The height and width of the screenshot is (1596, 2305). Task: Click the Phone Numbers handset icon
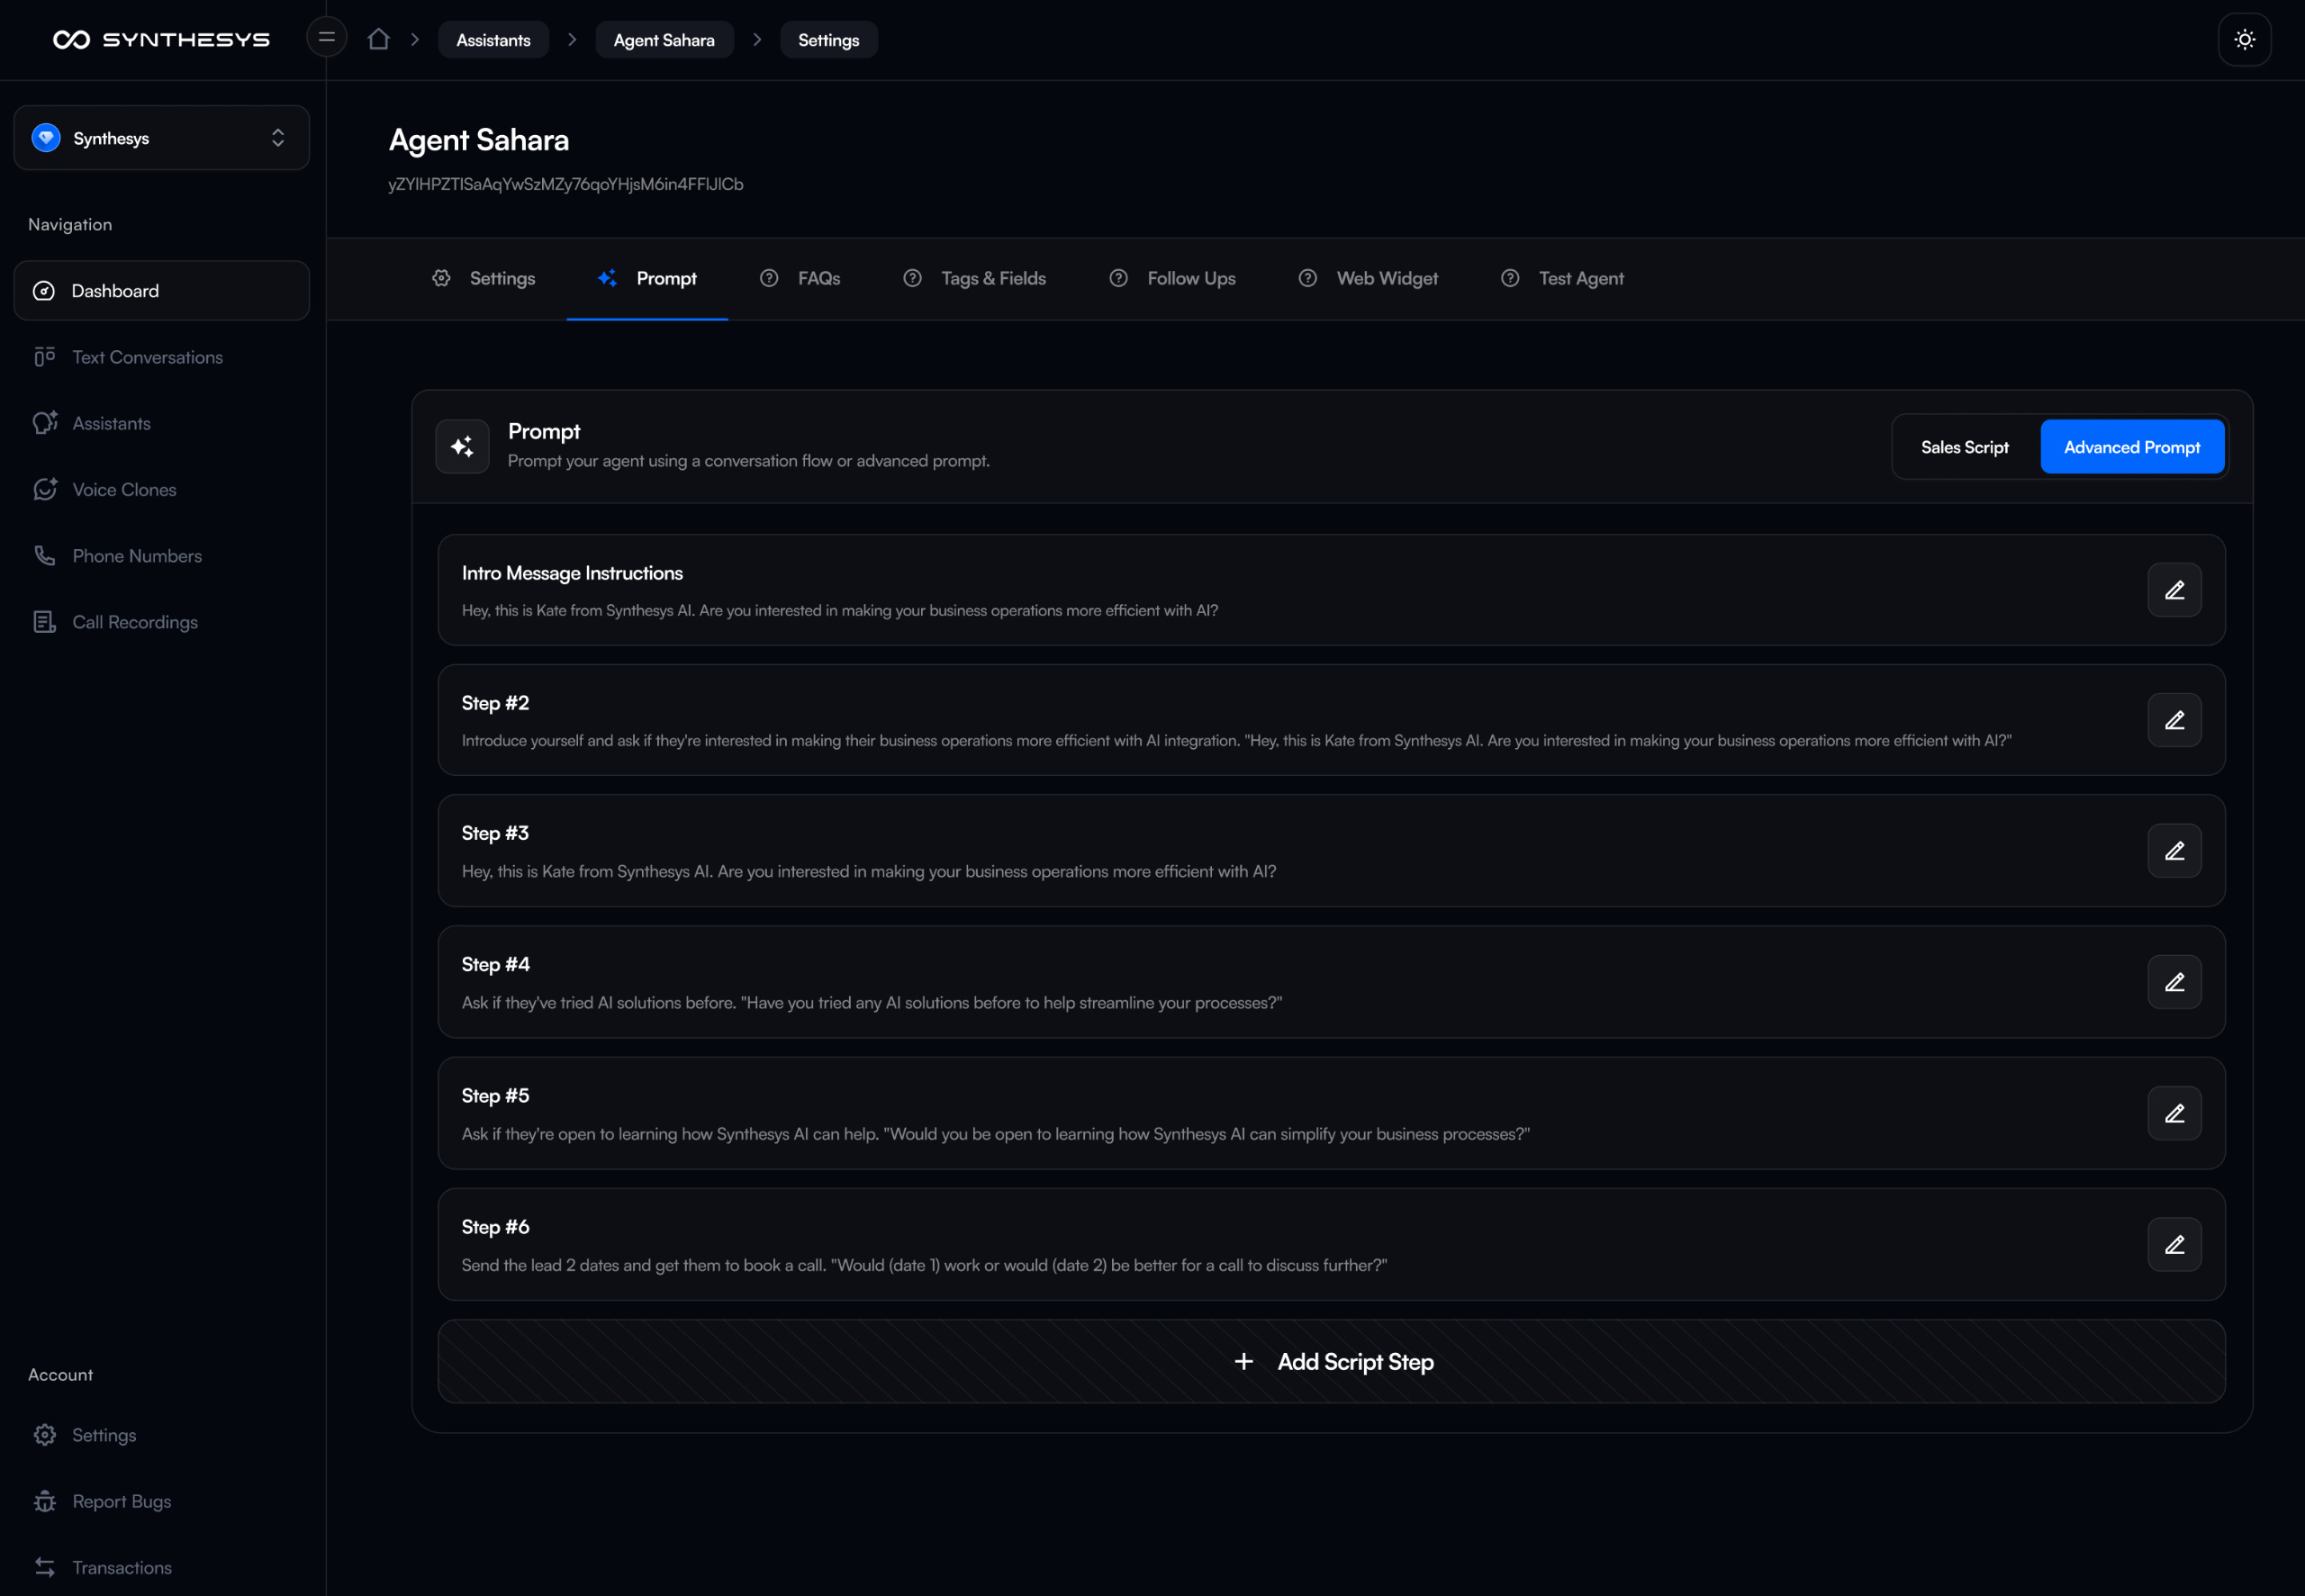[44, 556]
